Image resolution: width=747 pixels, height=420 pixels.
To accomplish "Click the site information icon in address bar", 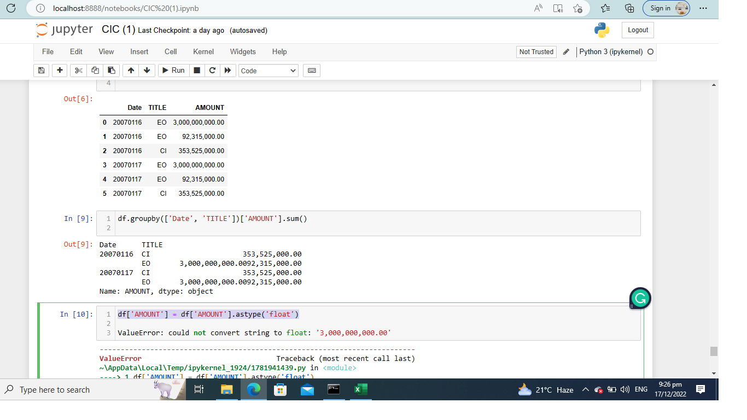I will pyautogui.click(x=40, y=8).
